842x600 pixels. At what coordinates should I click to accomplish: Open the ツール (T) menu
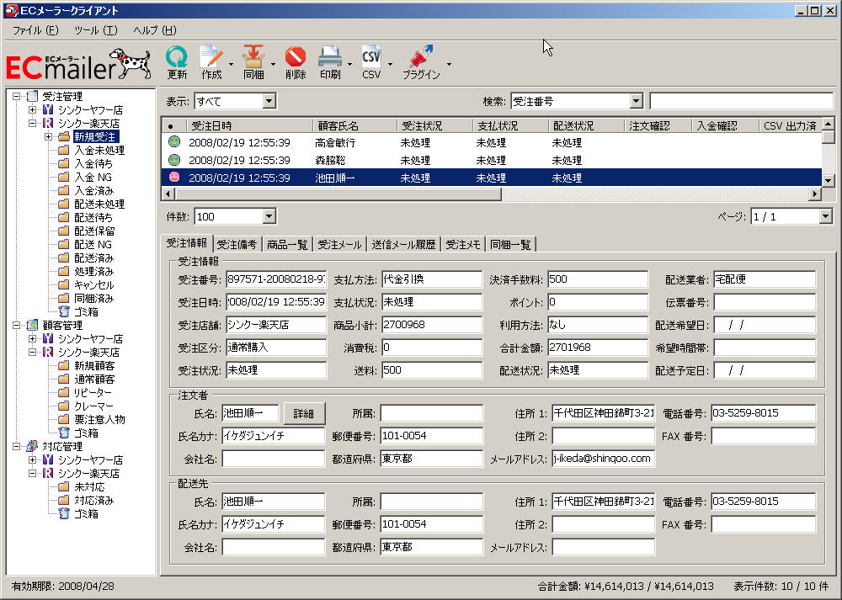[x=96, y=30]
